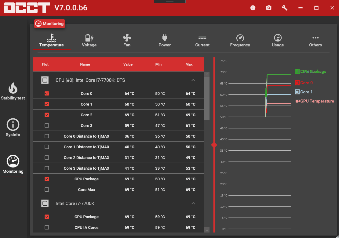Toggle all plots for CPU [#0] DTS group

point(45,80)
